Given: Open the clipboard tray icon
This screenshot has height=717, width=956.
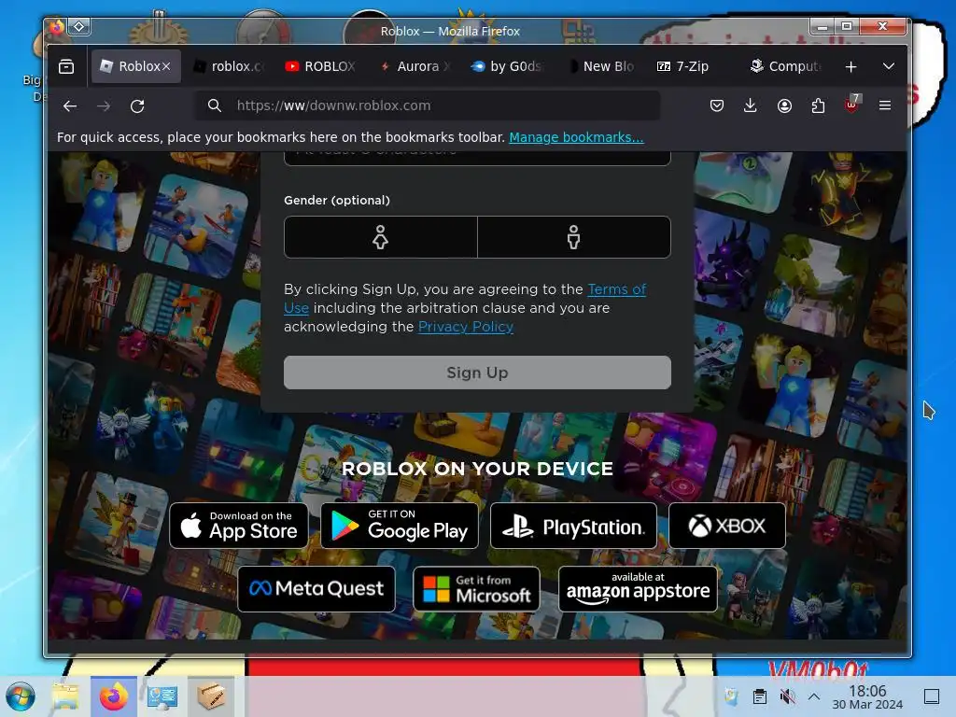Looking at the screenshot, I should [760, 696].
